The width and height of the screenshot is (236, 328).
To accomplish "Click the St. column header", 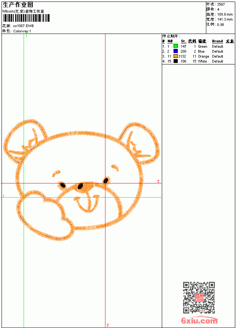I will (x=183, y=41).
